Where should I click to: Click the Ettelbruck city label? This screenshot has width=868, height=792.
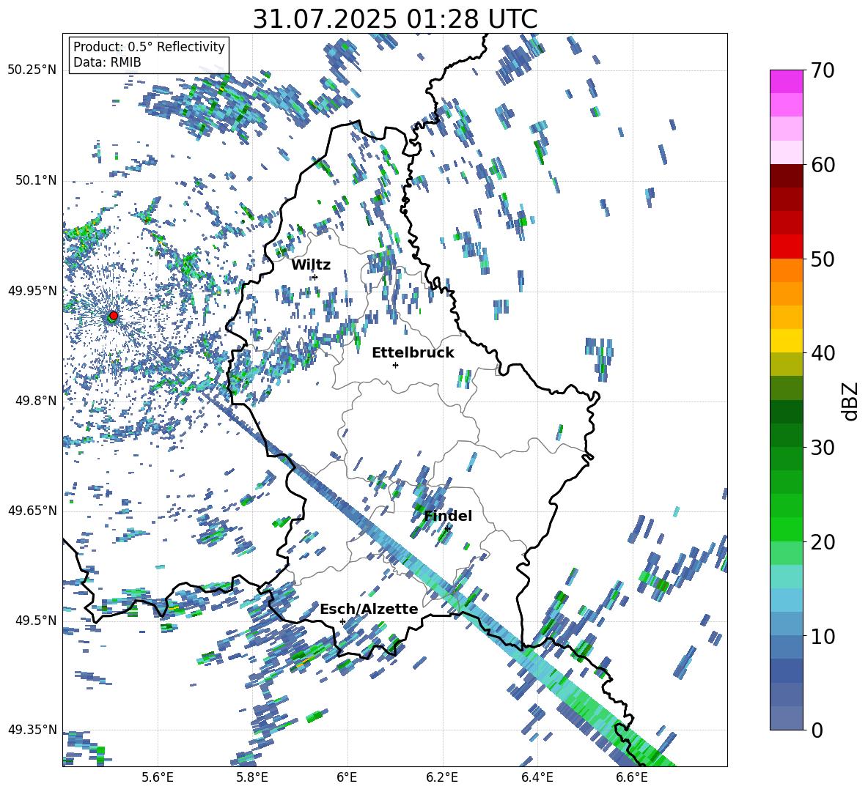413,353
